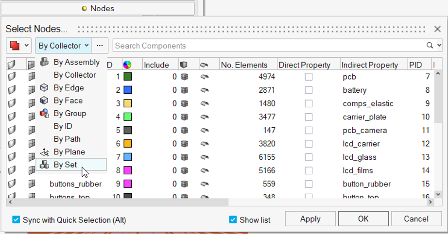Select the By ID option

(x=71, y=126)
